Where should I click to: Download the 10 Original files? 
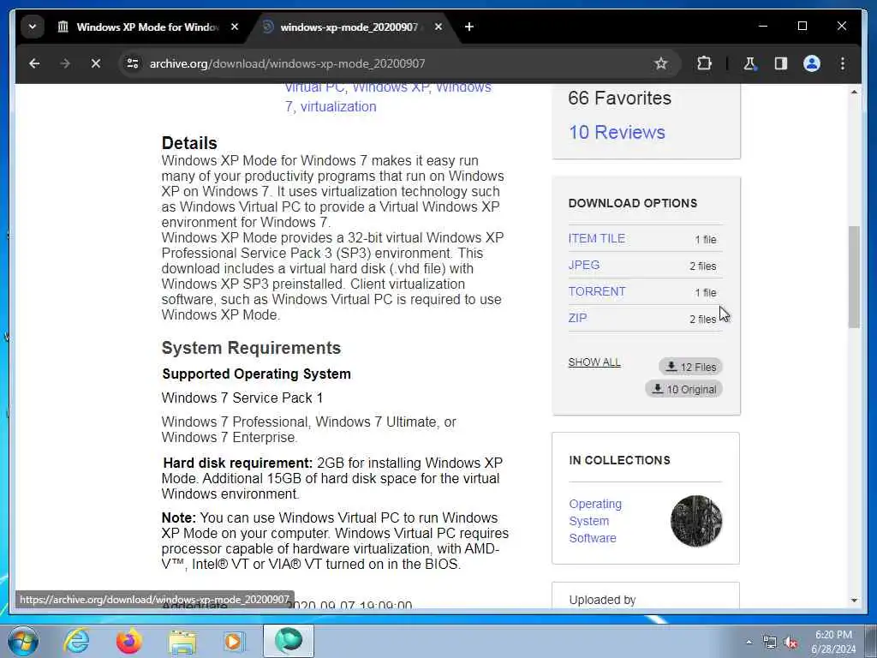point(684,390)
